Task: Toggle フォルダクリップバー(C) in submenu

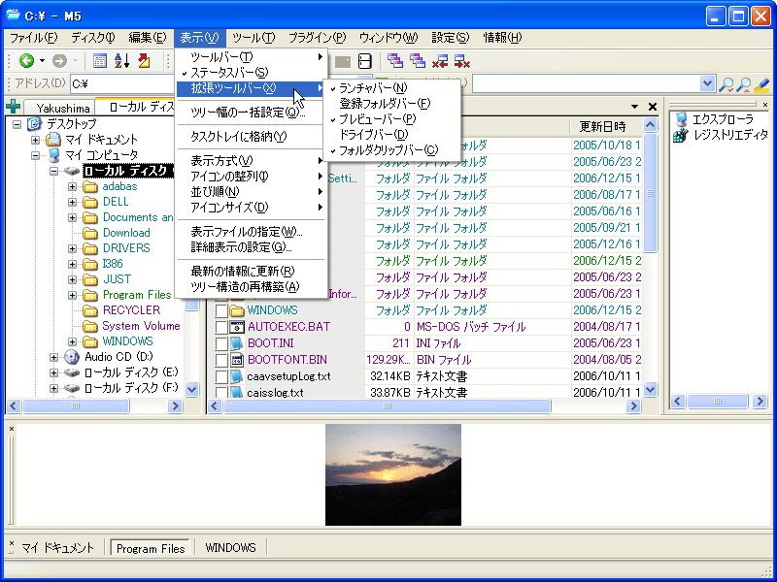Action: (391, 150)
